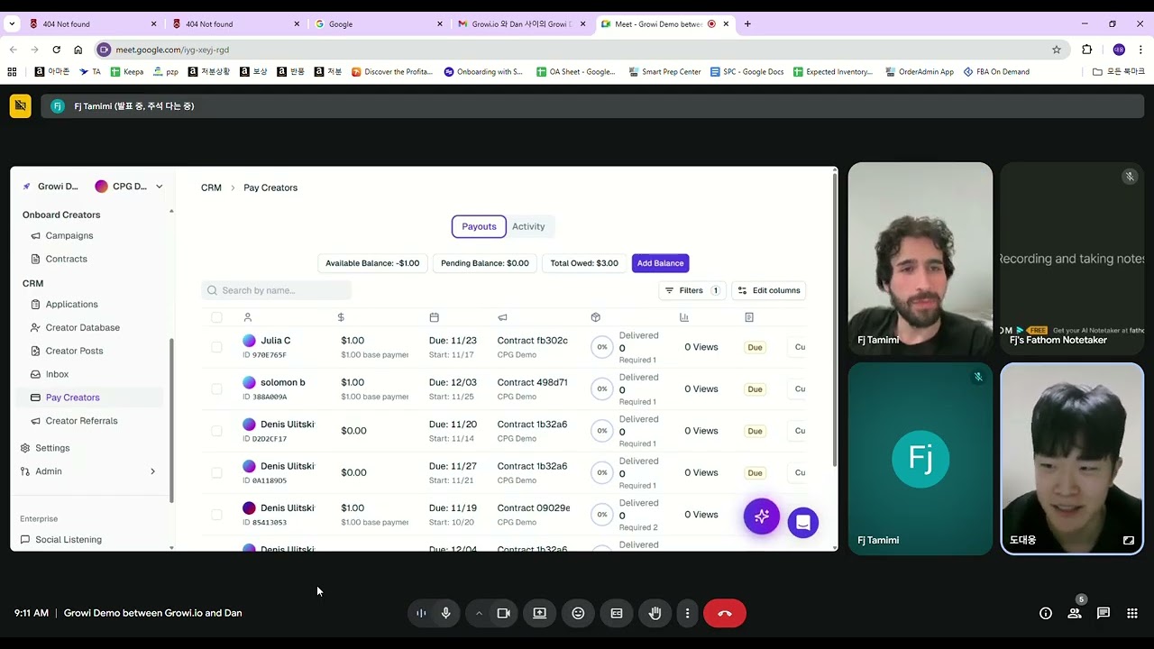The height and width of the screenshot is (649, 1154).
Task: Click Add Balance button
Action: 660,263
